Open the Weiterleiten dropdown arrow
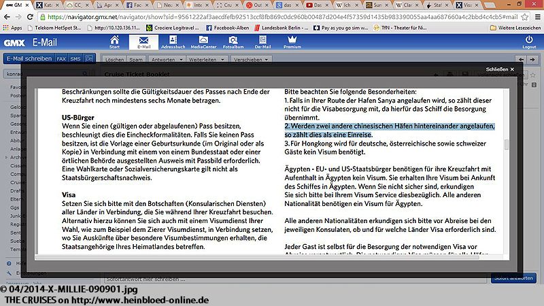 pos(222,60)
